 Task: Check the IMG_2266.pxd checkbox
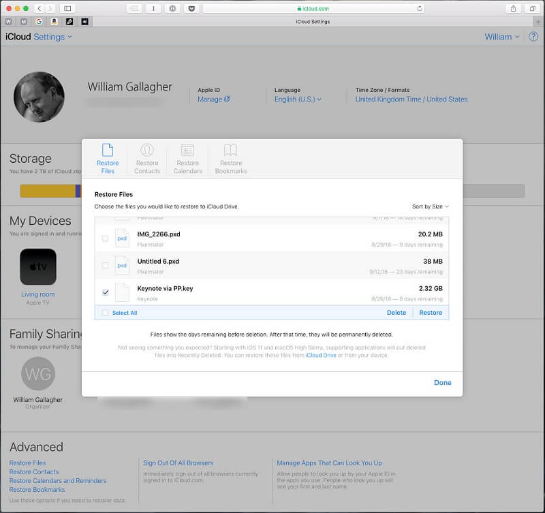(105, 238)
